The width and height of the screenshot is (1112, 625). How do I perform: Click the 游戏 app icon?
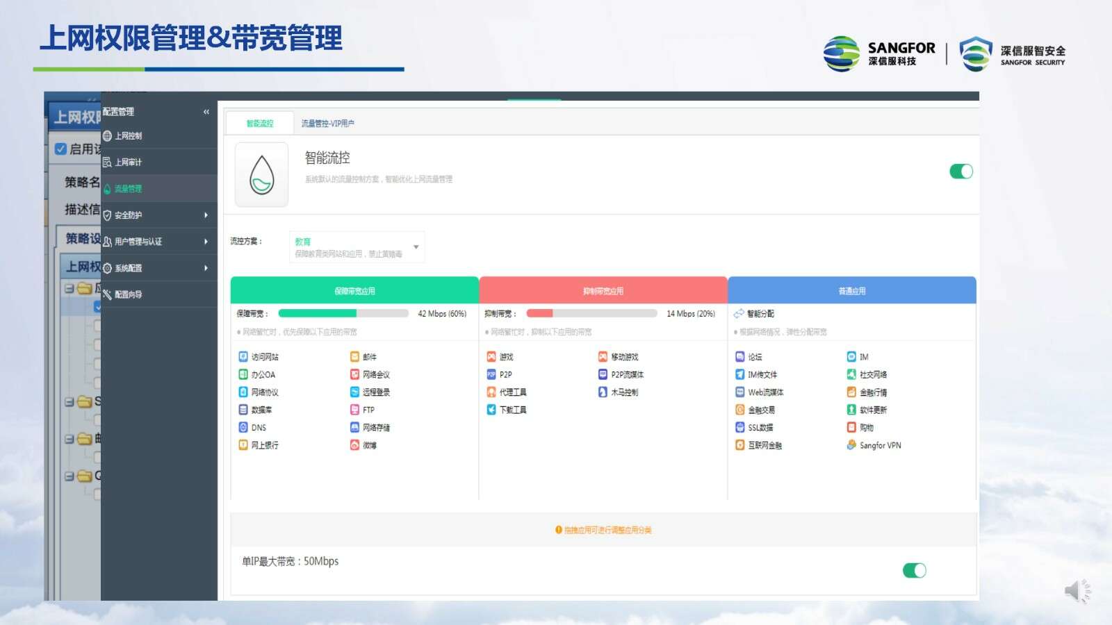pos(491,357)
